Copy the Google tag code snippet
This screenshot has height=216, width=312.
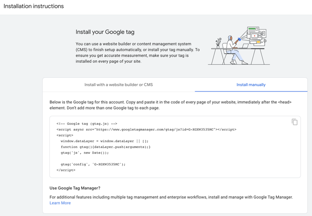[295, 122]
